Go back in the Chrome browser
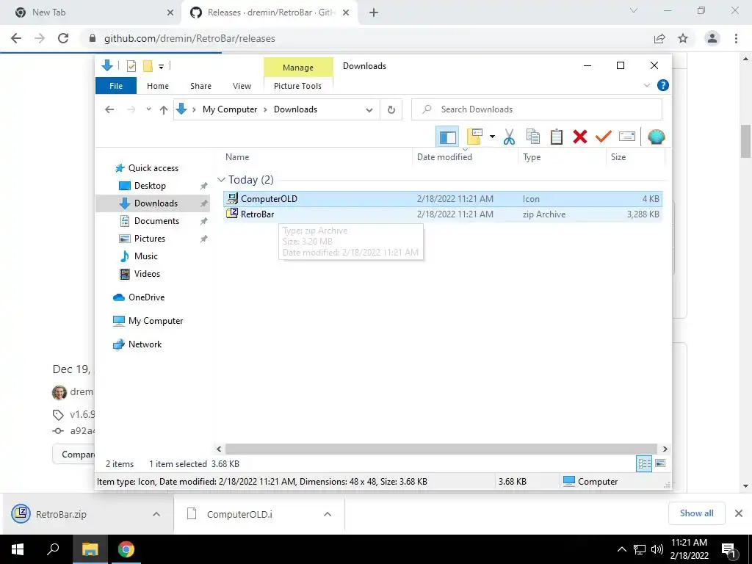Image resolution: width=752 pixels, height=564 pixels. [x=16, y=38]
